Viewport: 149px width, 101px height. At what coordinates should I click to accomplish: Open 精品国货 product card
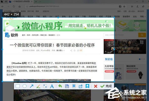click(136, 72)
